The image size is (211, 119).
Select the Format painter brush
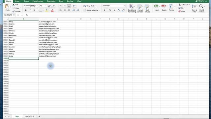(14, 11)
